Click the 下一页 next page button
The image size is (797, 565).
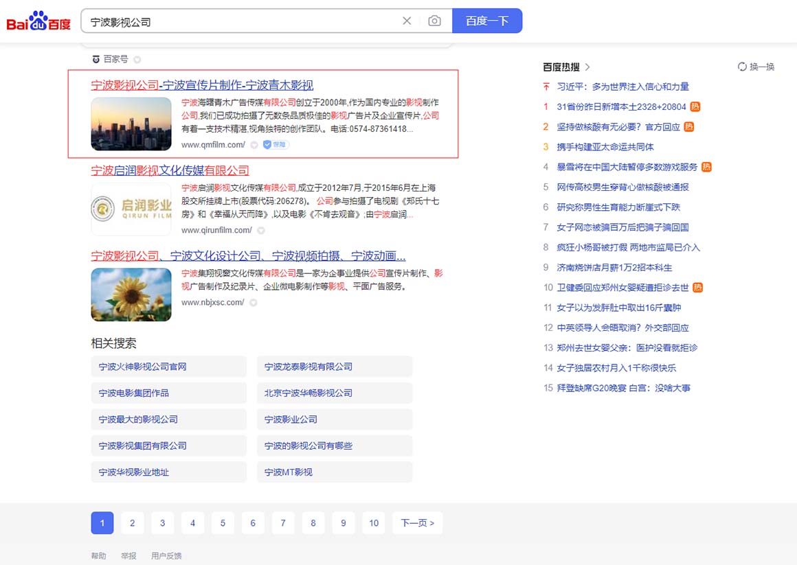tap(417, 523)
